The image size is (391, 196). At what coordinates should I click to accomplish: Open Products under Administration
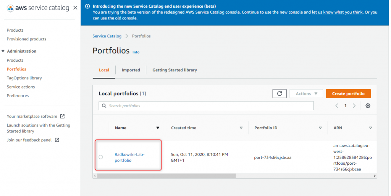coord(15,60)
